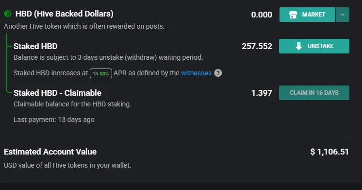This screenshot has height=190, width=362.
Task: Click the Staked HBD - Claimable title
Action: point(57,93)
